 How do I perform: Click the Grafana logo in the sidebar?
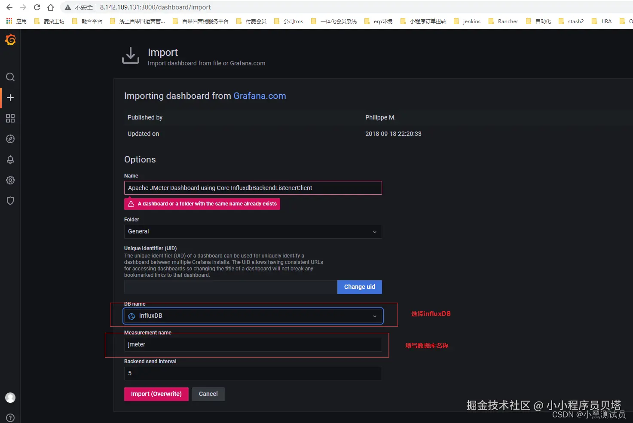click(x=10, y=40)
